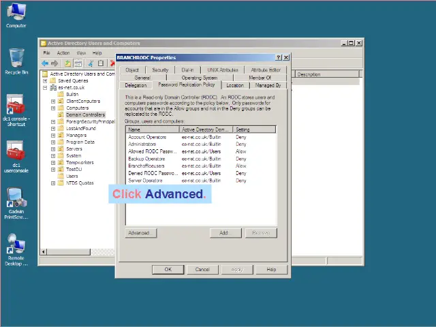Switch to the Member Of tab
The image size is (436, 327).
[x=260, y=78]
